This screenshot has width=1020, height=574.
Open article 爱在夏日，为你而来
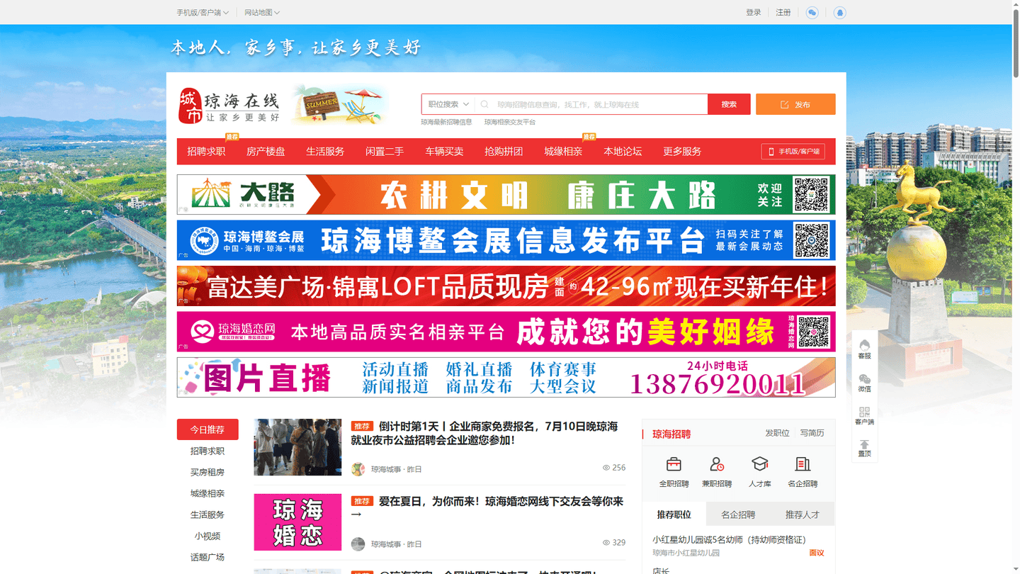(x=487, y=508)
